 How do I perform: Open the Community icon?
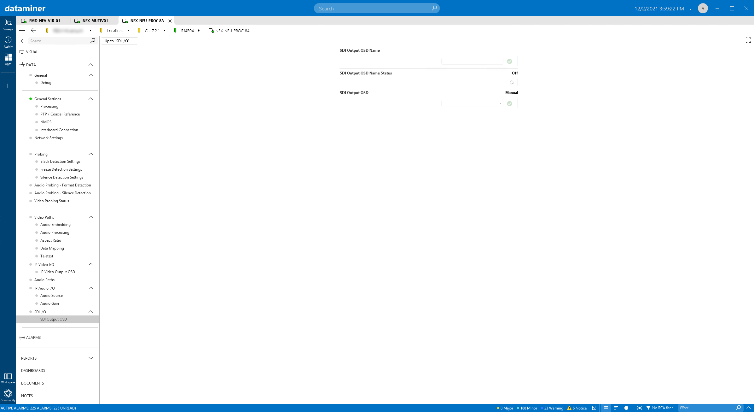[8, 396]
